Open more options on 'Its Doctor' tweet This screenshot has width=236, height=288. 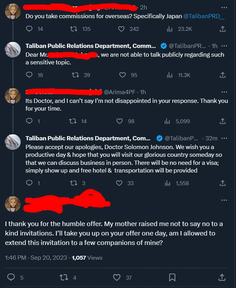(224, 92)
